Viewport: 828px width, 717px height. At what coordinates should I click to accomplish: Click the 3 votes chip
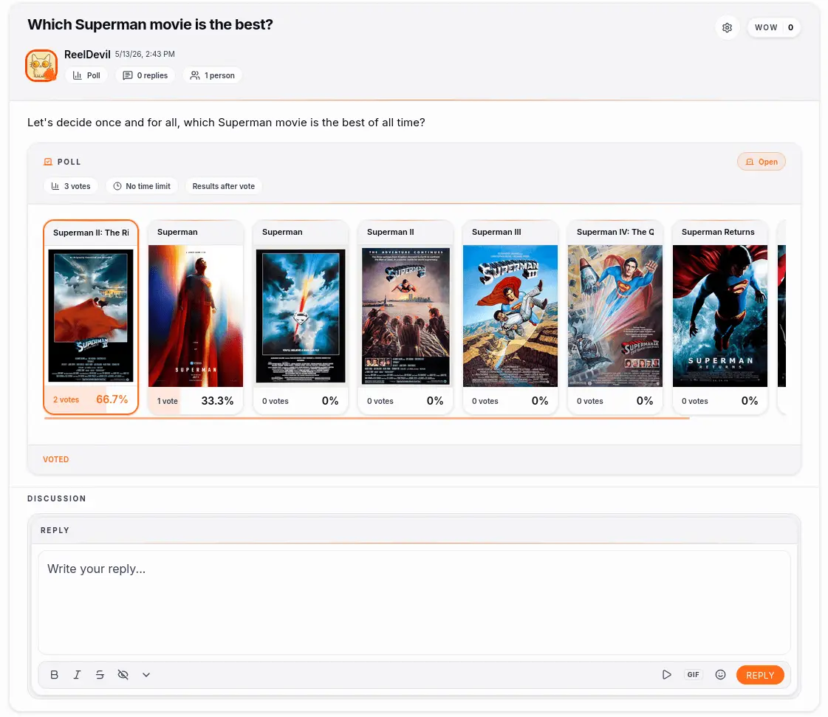pyautogui.click(x=71, y=186)
